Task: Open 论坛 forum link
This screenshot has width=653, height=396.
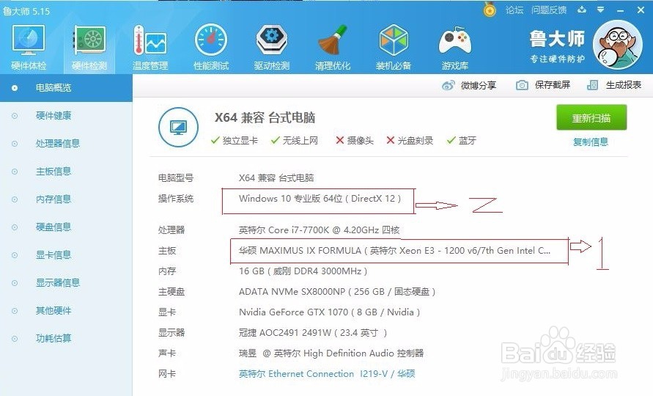Action: click(514, 10)
